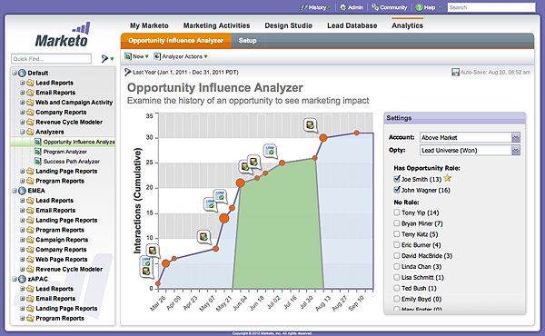The height and width of the screenshot is (336, 545).
Task: Click the Analyzer Actions icon
Action: 157,56
